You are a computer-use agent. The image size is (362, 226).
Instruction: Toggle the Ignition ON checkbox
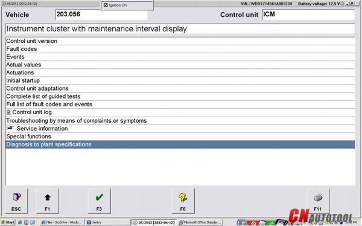(106, 5)
